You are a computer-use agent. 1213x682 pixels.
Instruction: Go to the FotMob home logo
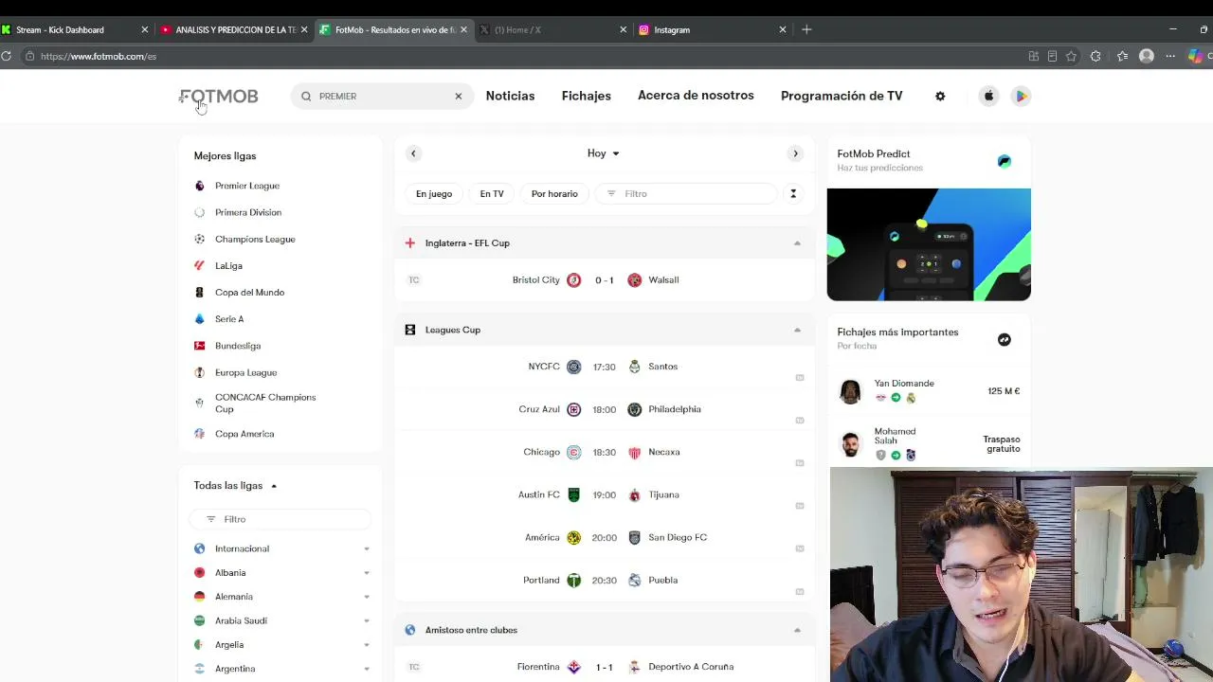[219, 96]
